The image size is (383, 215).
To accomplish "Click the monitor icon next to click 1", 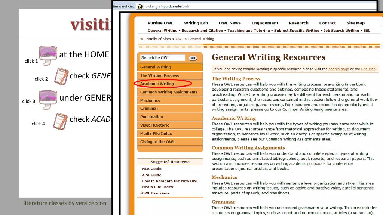I will [48, 55].
